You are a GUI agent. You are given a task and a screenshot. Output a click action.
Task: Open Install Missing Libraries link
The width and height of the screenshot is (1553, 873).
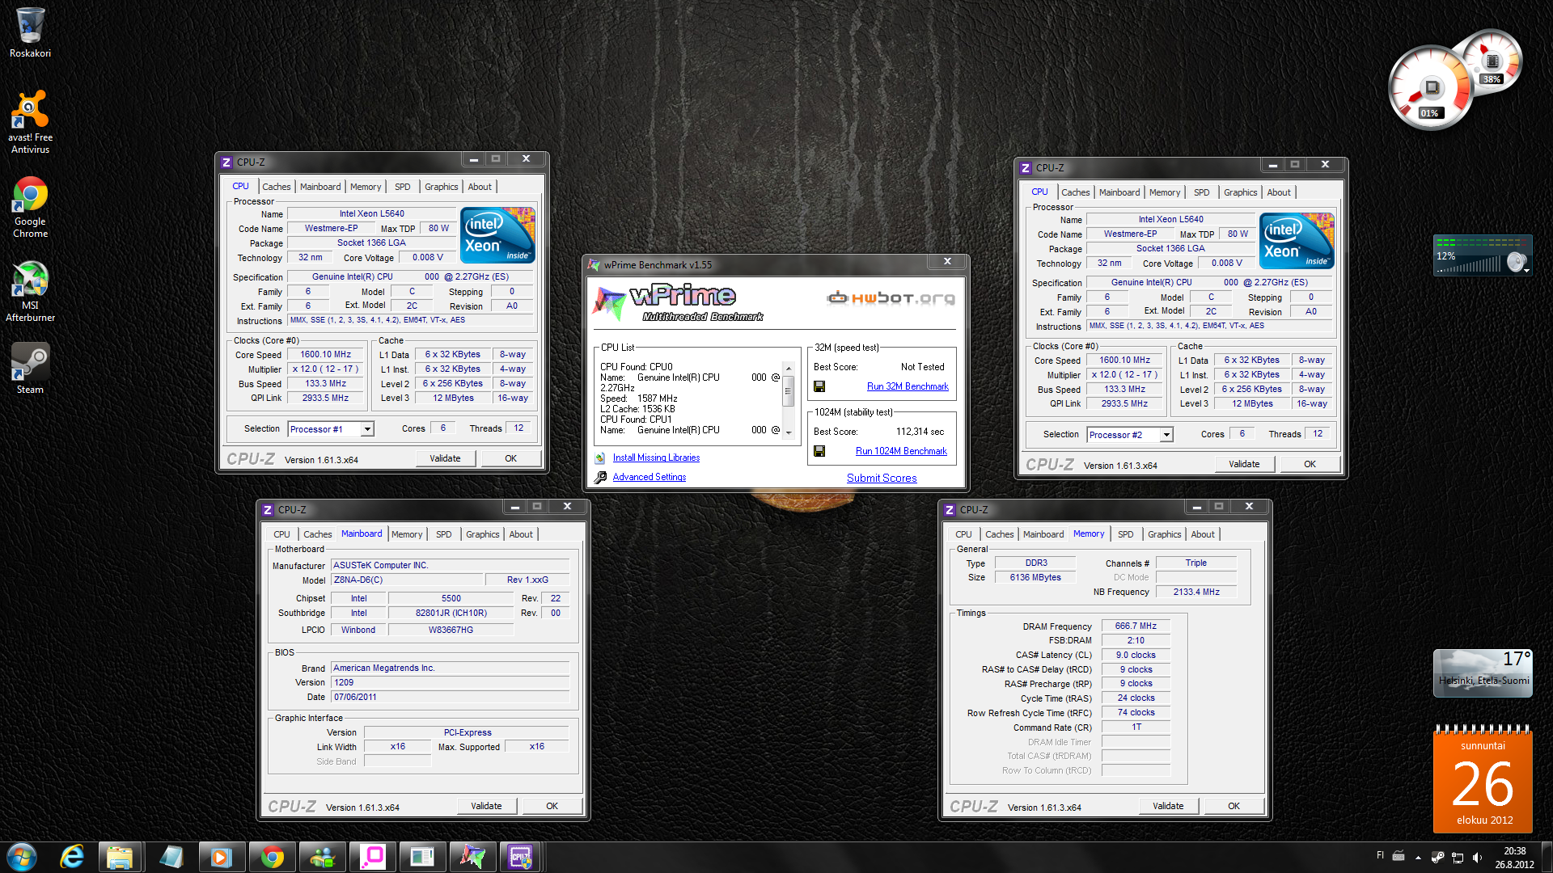tap(656, 458)
